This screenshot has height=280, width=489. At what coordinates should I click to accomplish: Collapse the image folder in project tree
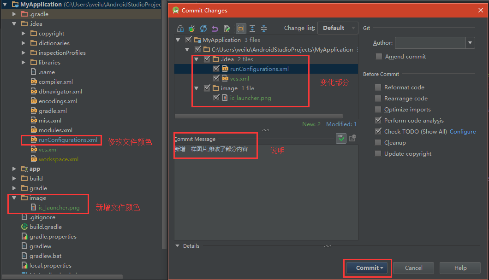14,198
